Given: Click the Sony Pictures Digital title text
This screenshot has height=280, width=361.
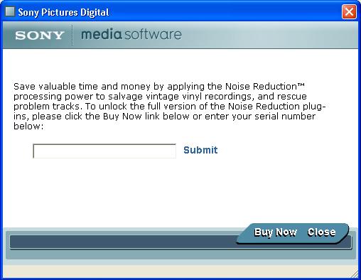Looking at the screenshot, I should [63, 12].
